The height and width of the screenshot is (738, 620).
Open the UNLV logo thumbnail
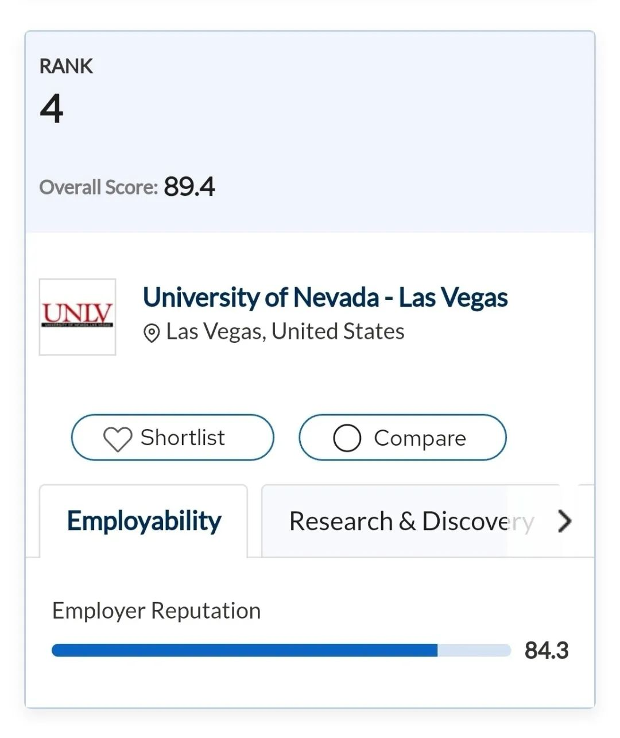tap(77, 317)
